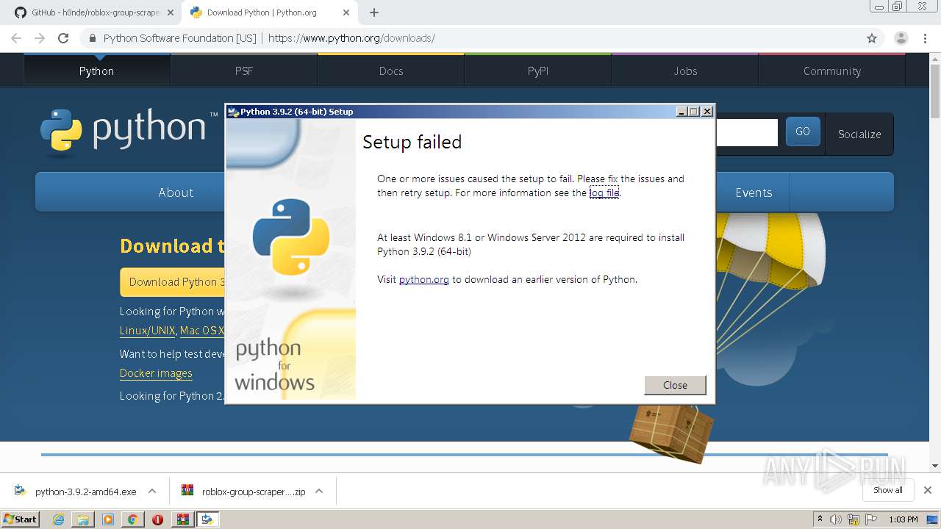The width and height of the screenshot is (941, 529).
Task: Click the browser back arrow
Action: [x=16, y=38]
